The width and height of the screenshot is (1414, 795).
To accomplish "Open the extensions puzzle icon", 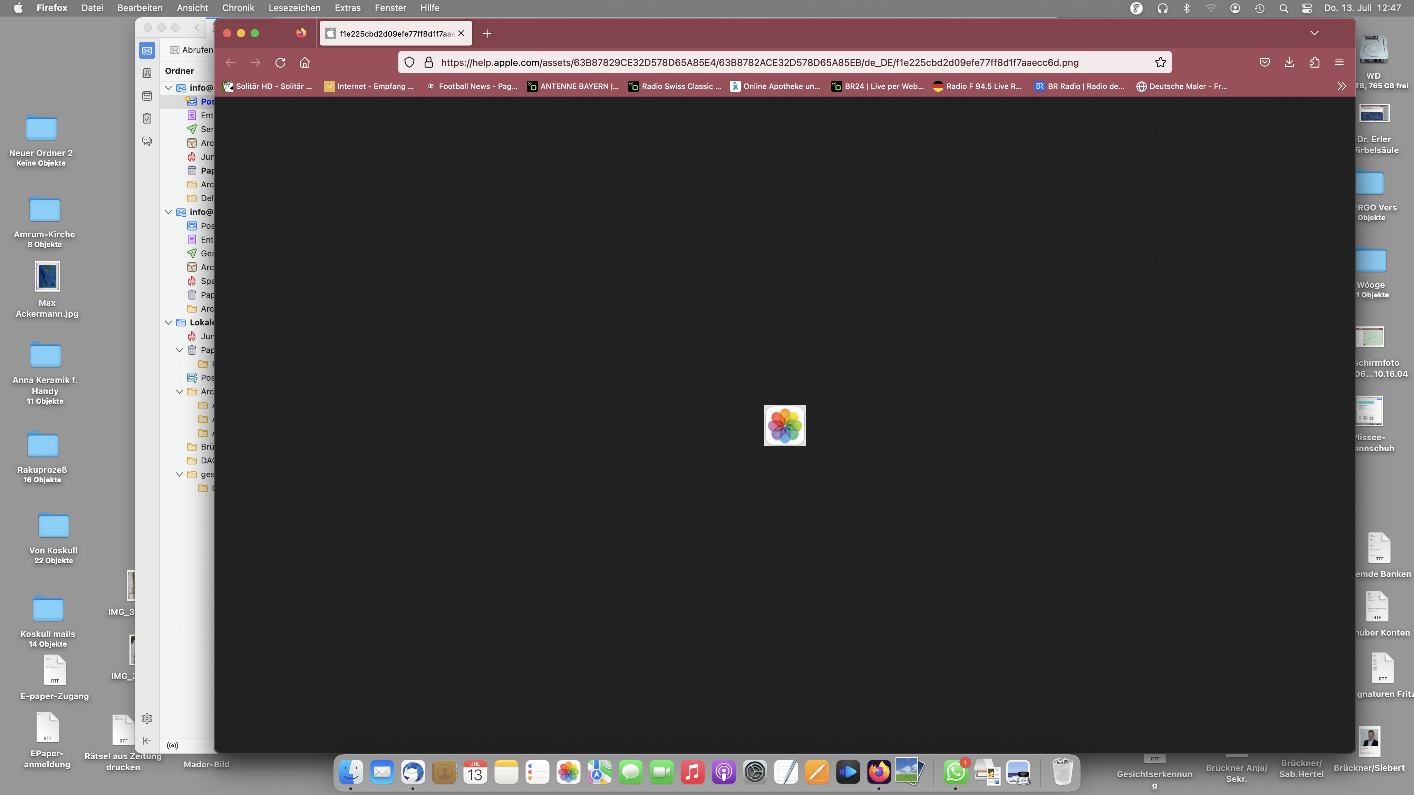I will [1315, 62].
